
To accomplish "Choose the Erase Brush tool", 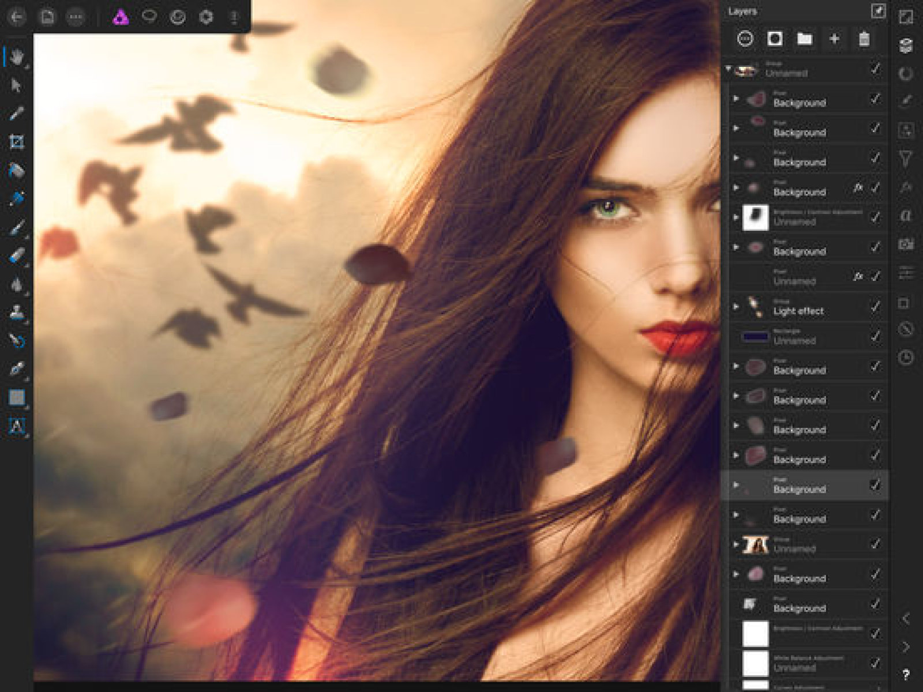I will (16, 255).
